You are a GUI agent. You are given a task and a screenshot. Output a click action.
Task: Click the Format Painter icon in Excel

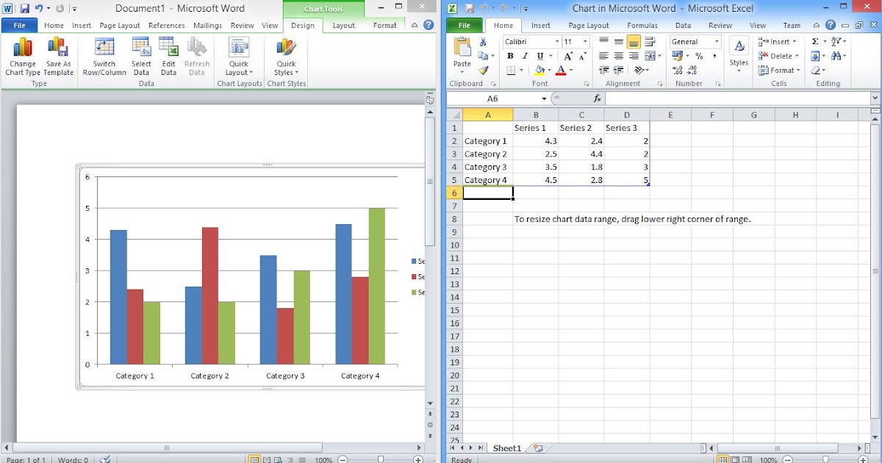[484, 71]
